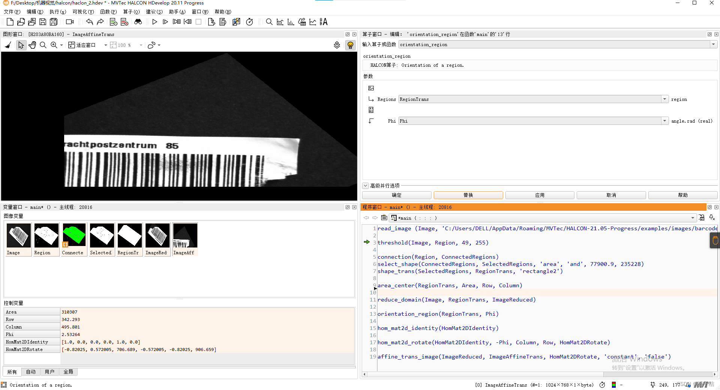The width and height of the screenshot is (720, 390).
Task: Click the 替换 button
Action: coord(468,195)
